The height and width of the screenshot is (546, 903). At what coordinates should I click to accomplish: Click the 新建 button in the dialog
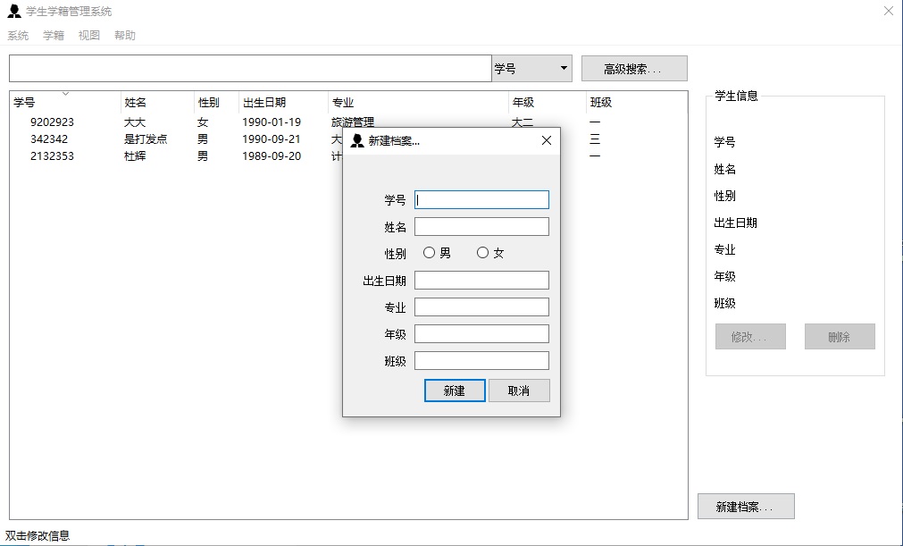455,391
